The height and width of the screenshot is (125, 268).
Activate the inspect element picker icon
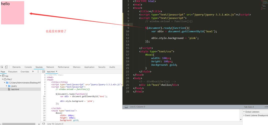[2, 67]
